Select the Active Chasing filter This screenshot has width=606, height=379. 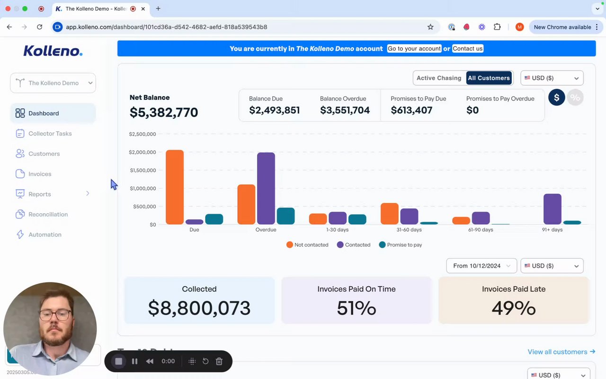(439, 78)
